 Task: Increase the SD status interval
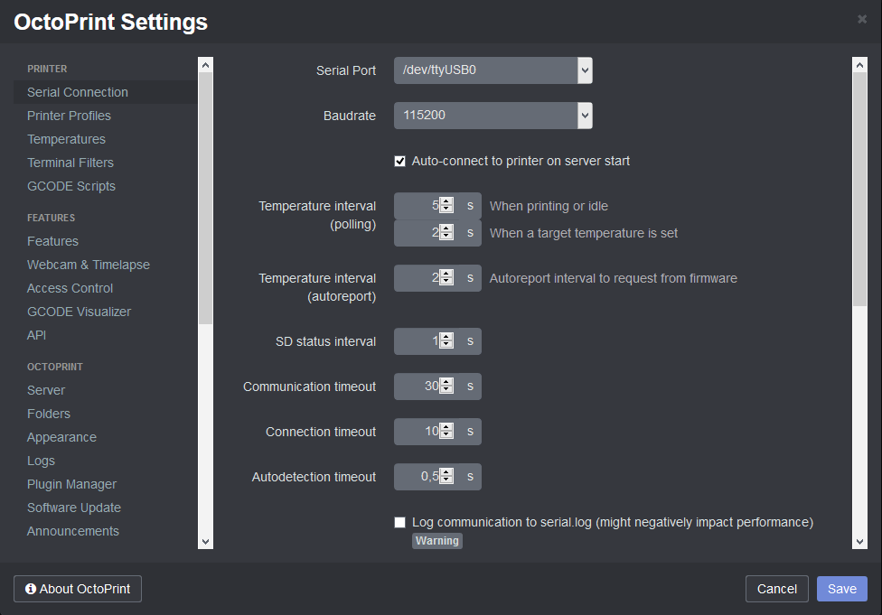coord(447,337)
